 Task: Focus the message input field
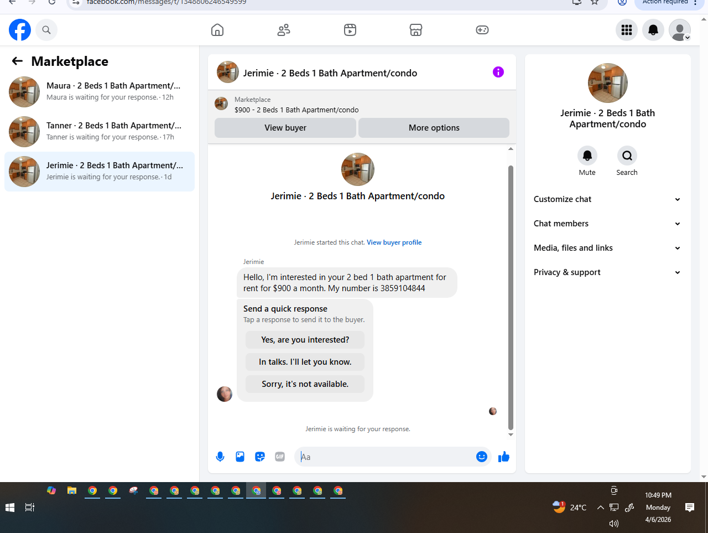386,457
